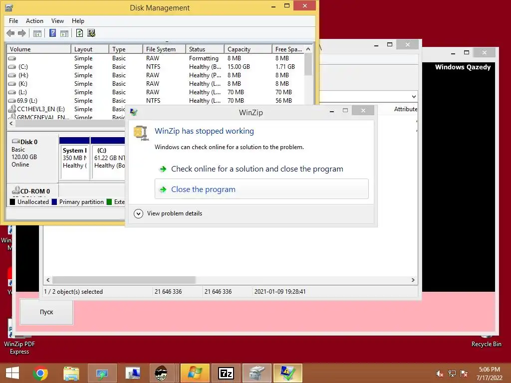Select the 69.9 (L:) volume row
Screen dimensions: 511x383
click(156, 101)
